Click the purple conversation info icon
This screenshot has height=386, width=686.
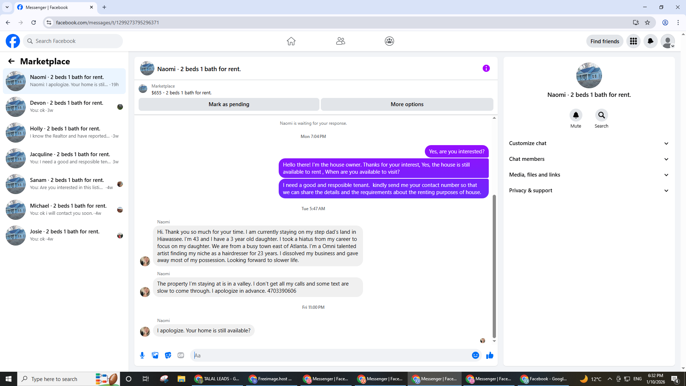point(486,68)
